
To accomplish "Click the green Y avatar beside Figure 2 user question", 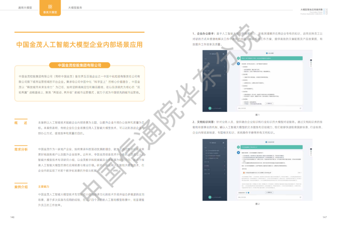I will pos(238,147).
